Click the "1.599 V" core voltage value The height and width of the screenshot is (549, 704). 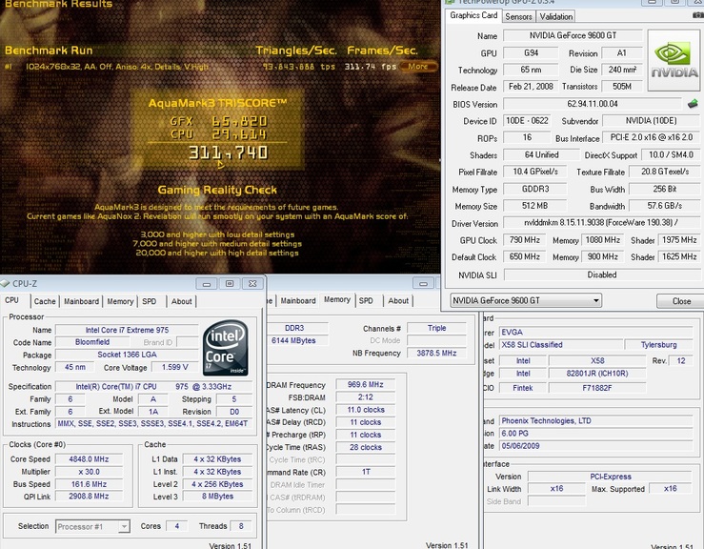pos(174,367)
